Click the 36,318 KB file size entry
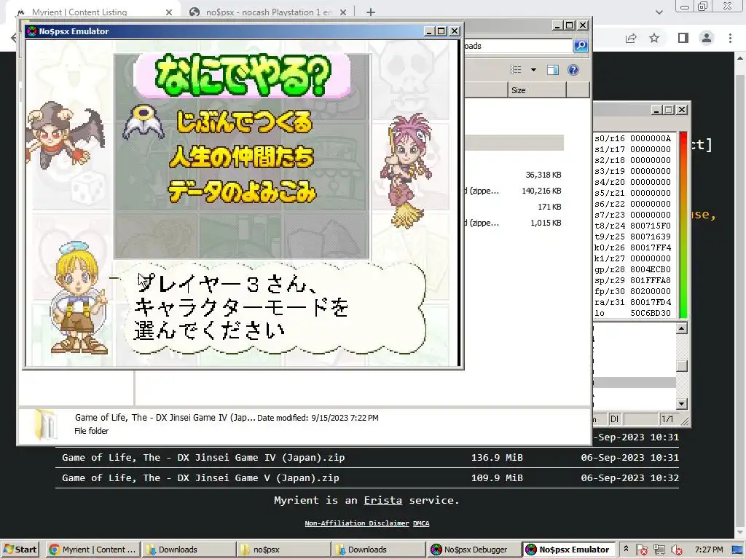The image size is (746, 559). tap(543, 175)
